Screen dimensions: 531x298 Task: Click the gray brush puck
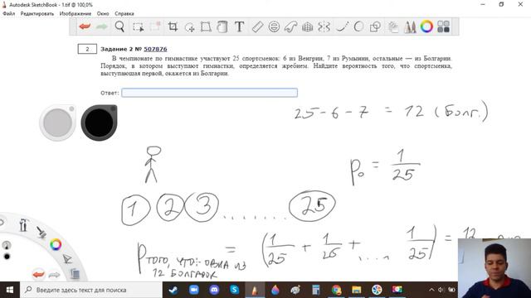pos(57,123)
